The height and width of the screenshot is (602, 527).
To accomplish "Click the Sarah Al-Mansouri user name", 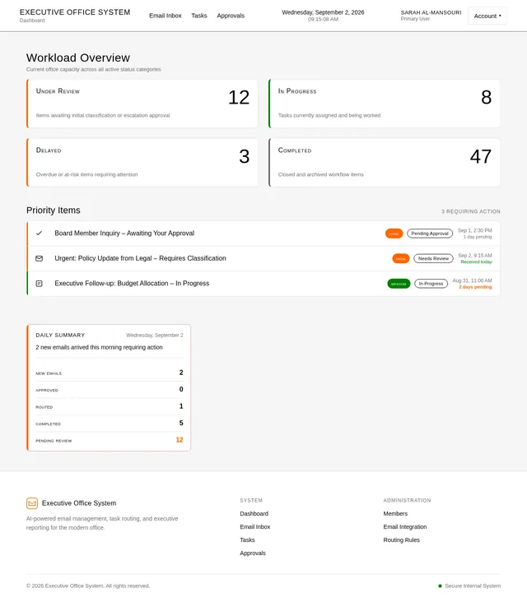I will 431,12.
